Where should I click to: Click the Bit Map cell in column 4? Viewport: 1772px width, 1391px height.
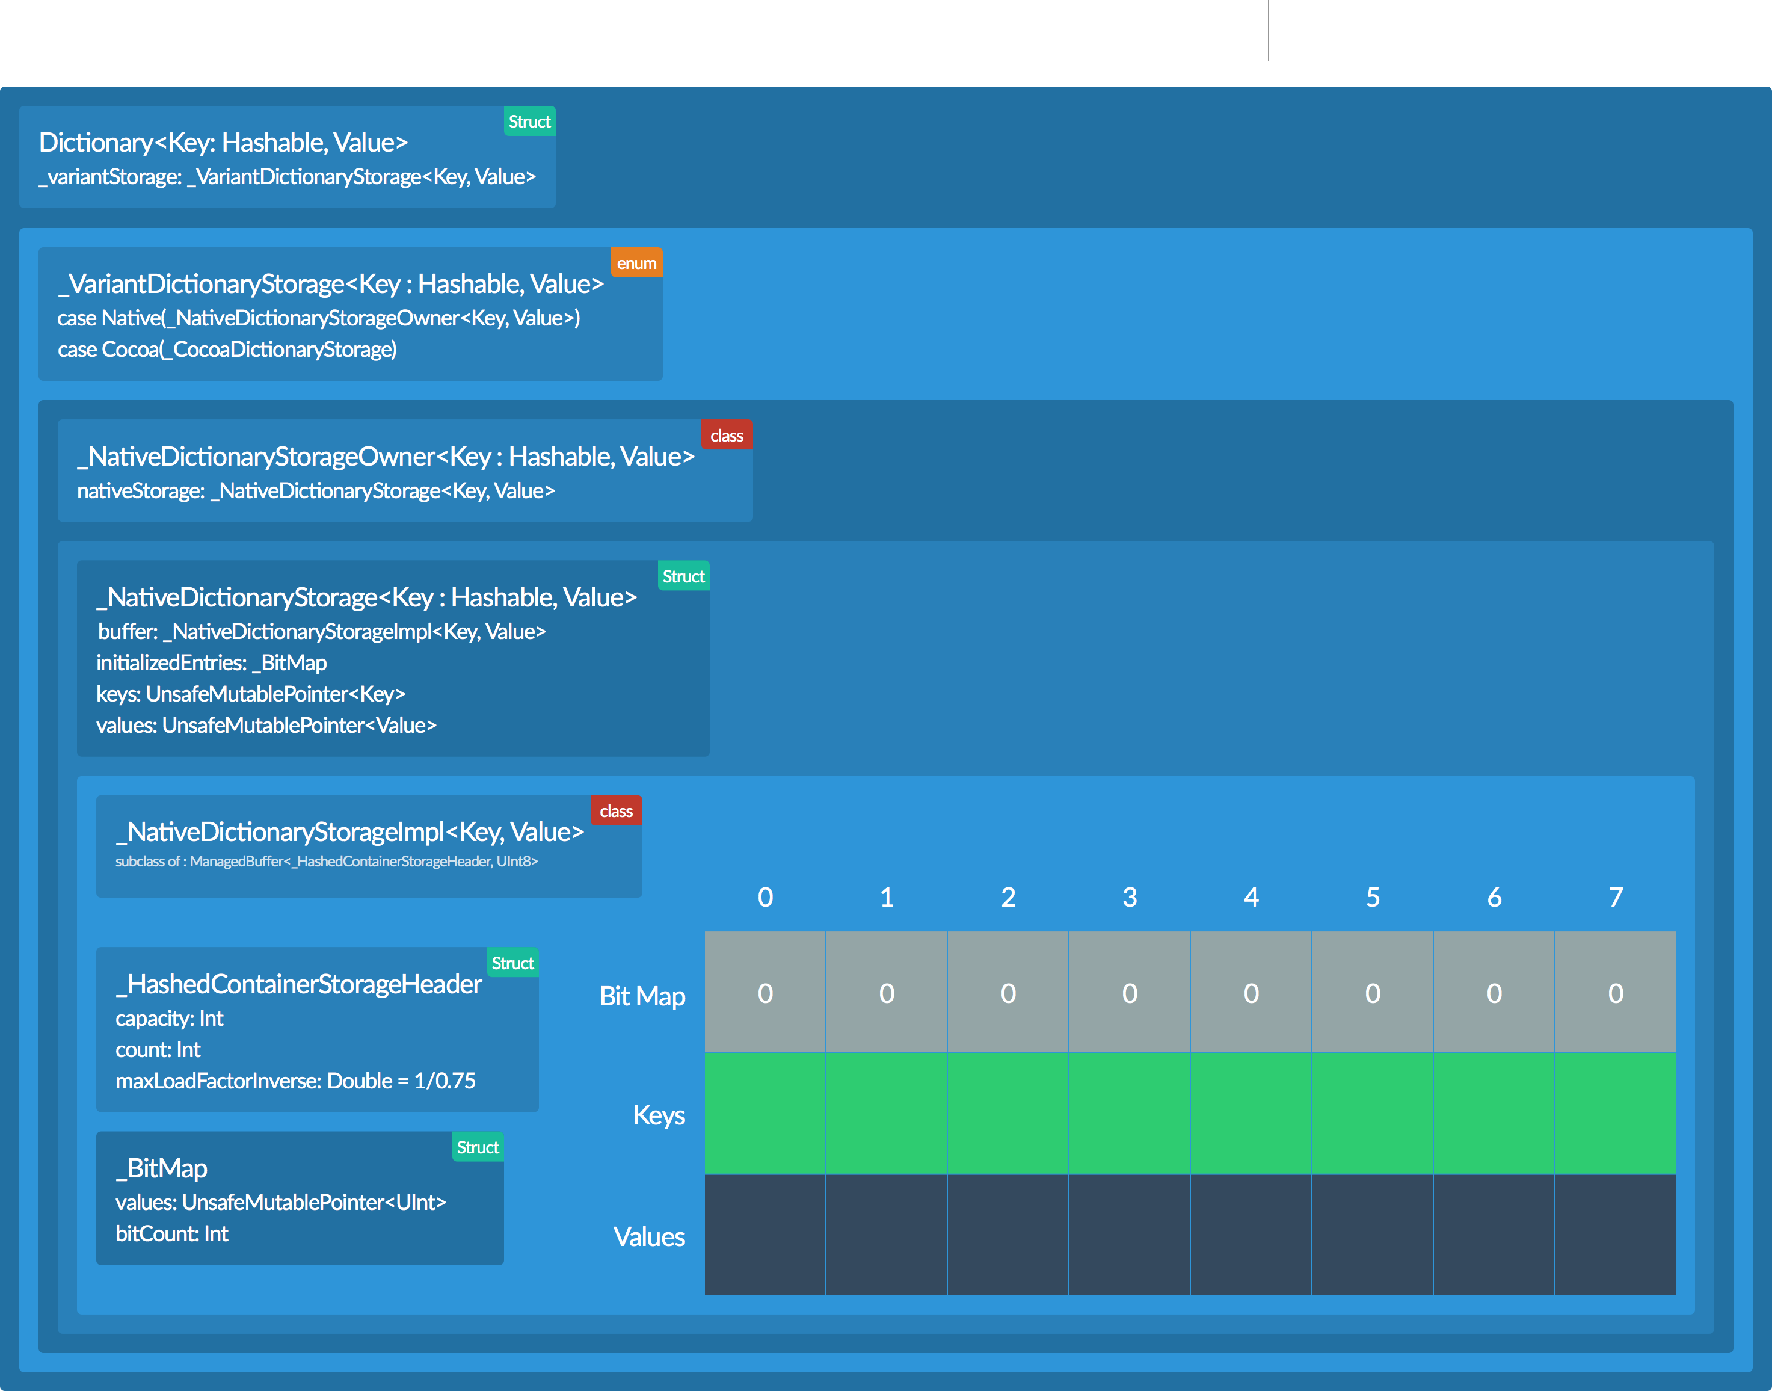pos(1251,991)
